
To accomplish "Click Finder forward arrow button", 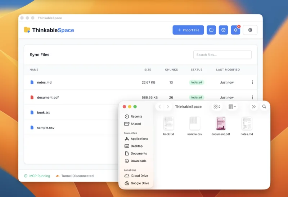I will point(168,107).
